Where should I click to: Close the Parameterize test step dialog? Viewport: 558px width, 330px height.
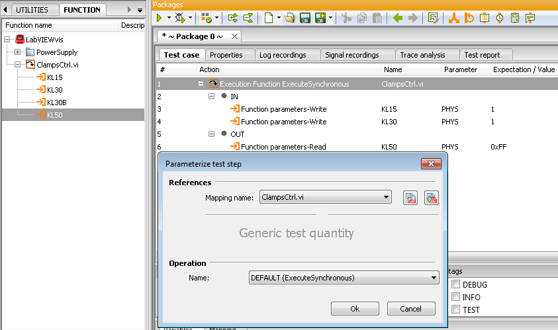coord(432,163)
